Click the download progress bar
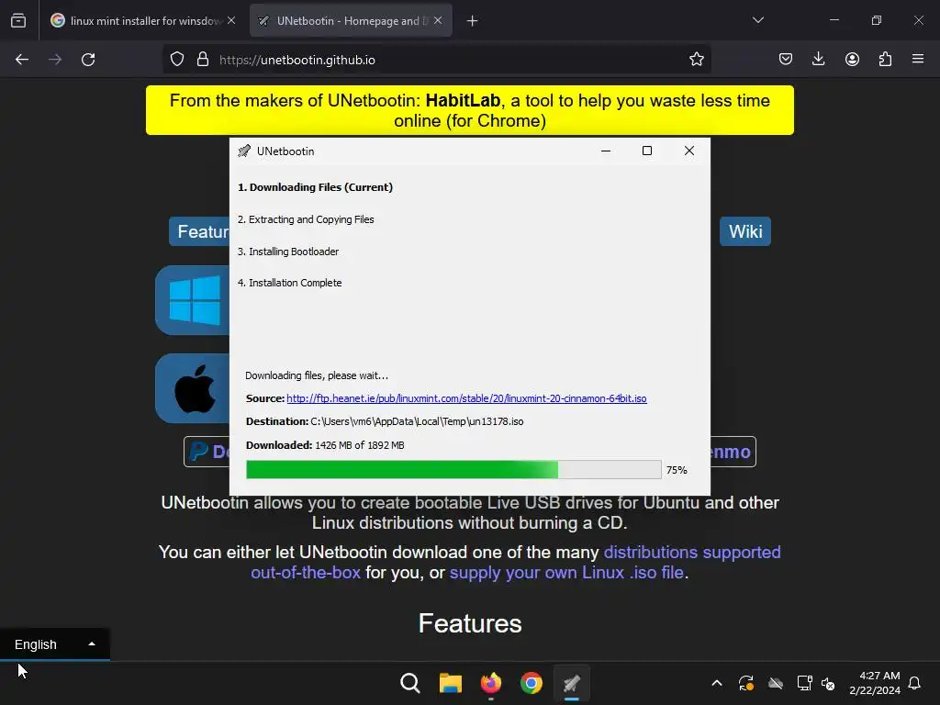 click(x=453, y=469)
